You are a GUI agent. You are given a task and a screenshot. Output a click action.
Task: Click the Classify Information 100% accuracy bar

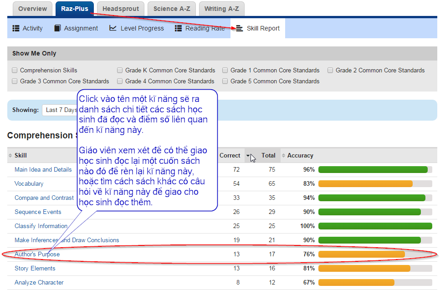click(375, 226)
